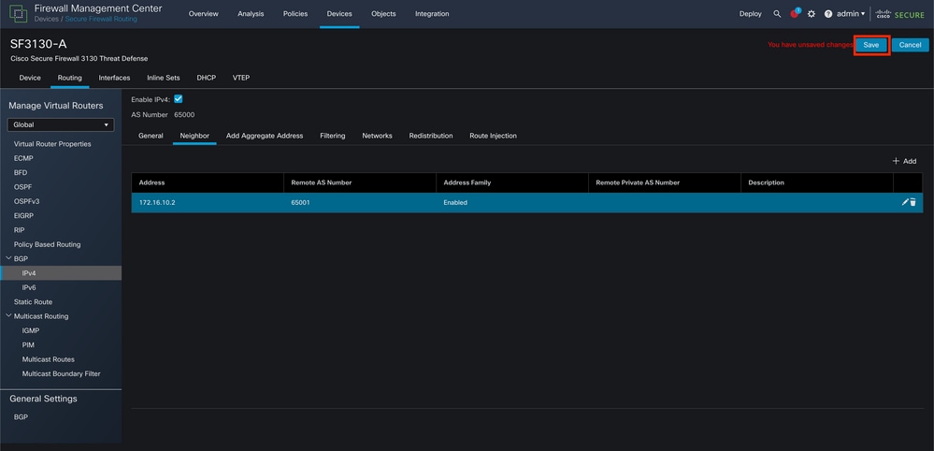
Task: Switch to the Routing tab
Action: click(70, 78)
